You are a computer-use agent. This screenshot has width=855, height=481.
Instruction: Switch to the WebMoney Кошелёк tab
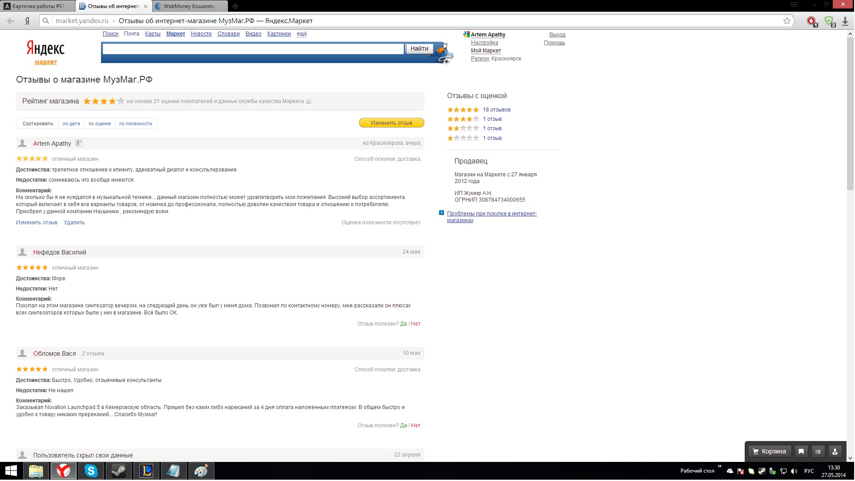[189, 6]
